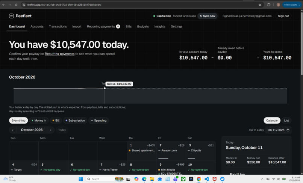The height and width of the screenshot is (183, 303).
Task: Open the Bills tab
Action: 129,26
